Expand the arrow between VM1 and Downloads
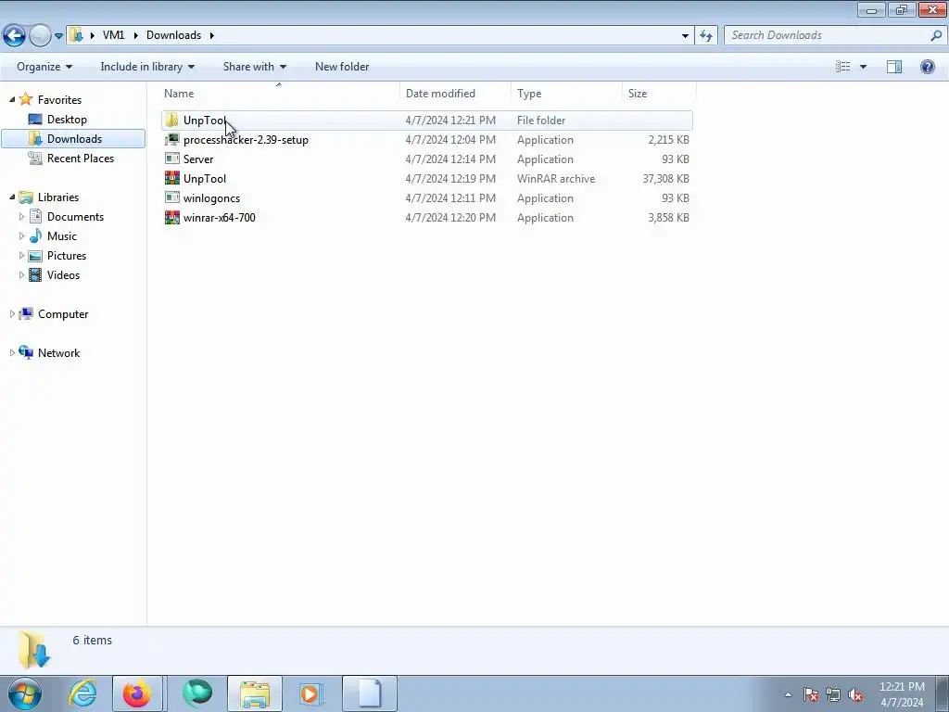The height and width of the screenshot is (712, 949). (x=135, y=35)
